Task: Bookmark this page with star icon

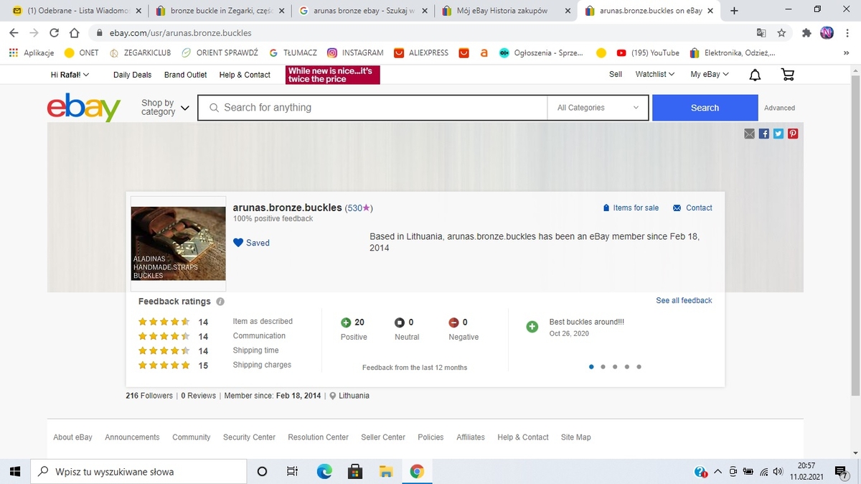Action: click(781, 33)
